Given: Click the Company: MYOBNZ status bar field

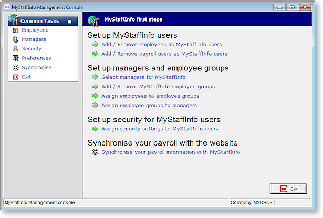Looking at the screenshot, I should [252, 202].
